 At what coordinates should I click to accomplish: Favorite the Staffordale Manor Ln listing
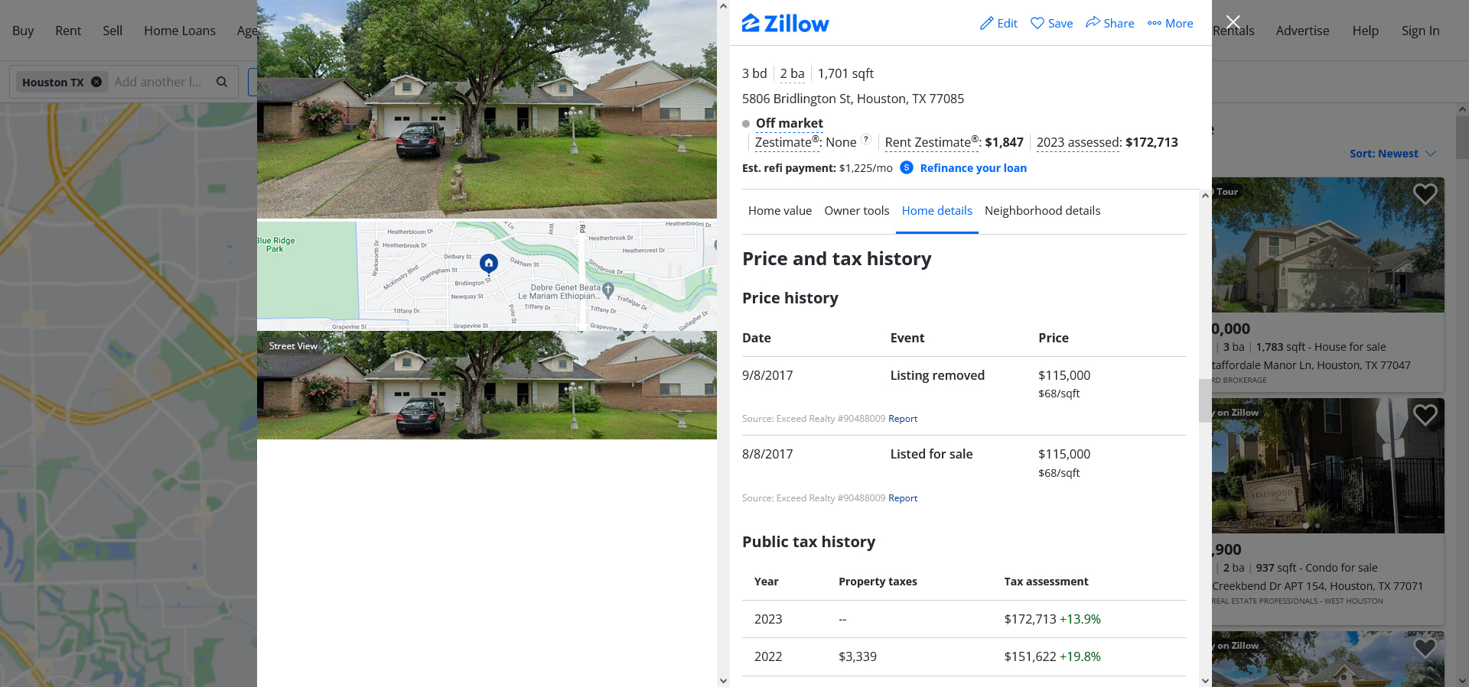(1425, 194)
